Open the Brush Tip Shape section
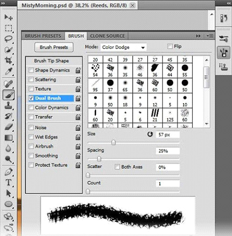Viewport: 232px width, 236px height. tap(51, 61)
